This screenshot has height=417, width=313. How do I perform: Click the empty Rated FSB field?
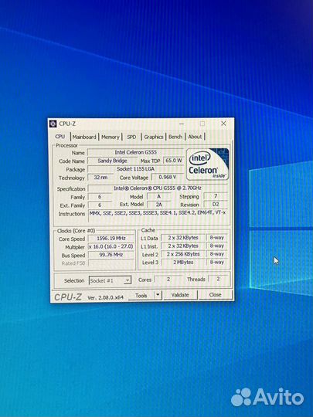click(111, 263)
